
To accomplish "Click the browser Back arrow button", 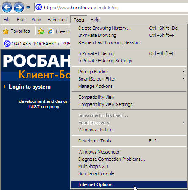I will tap(7, 7).
